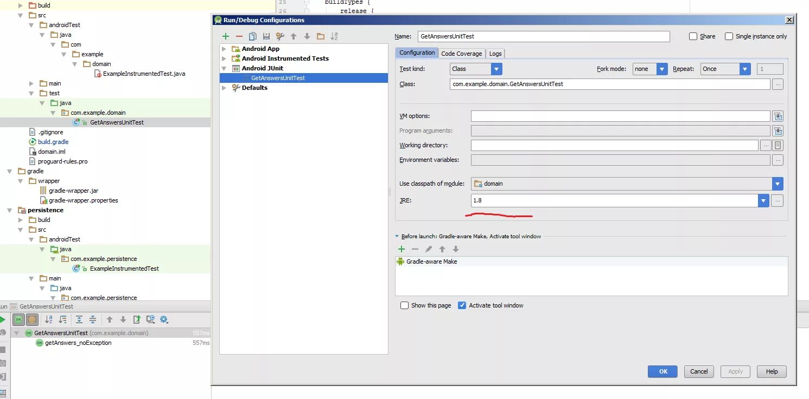Uncheck Activate tool window
Screen dimensions: 809x399
tap(462, 305)
